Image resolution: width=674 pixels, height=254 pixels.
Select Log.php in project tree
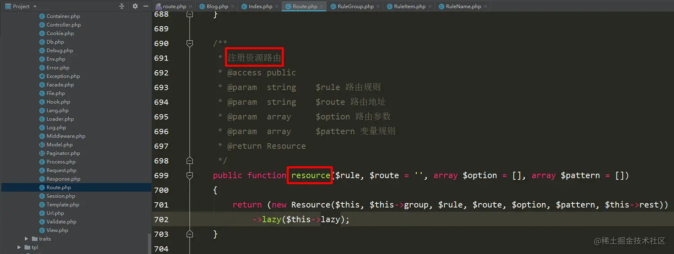coord(56,128)
